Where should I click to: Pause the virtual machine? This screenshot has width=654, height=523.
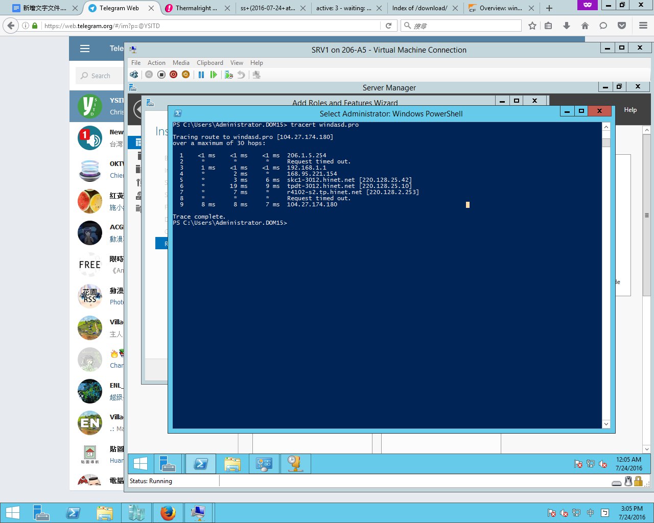coord(201,75)
